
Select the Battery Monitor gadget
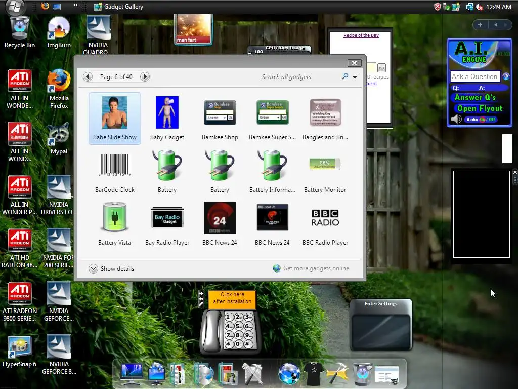click(325, 172)
